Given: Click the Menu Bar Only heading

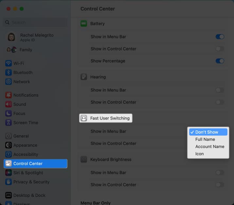Looking at the screenshot, I should pyautogui.click(x=96, y=203).
